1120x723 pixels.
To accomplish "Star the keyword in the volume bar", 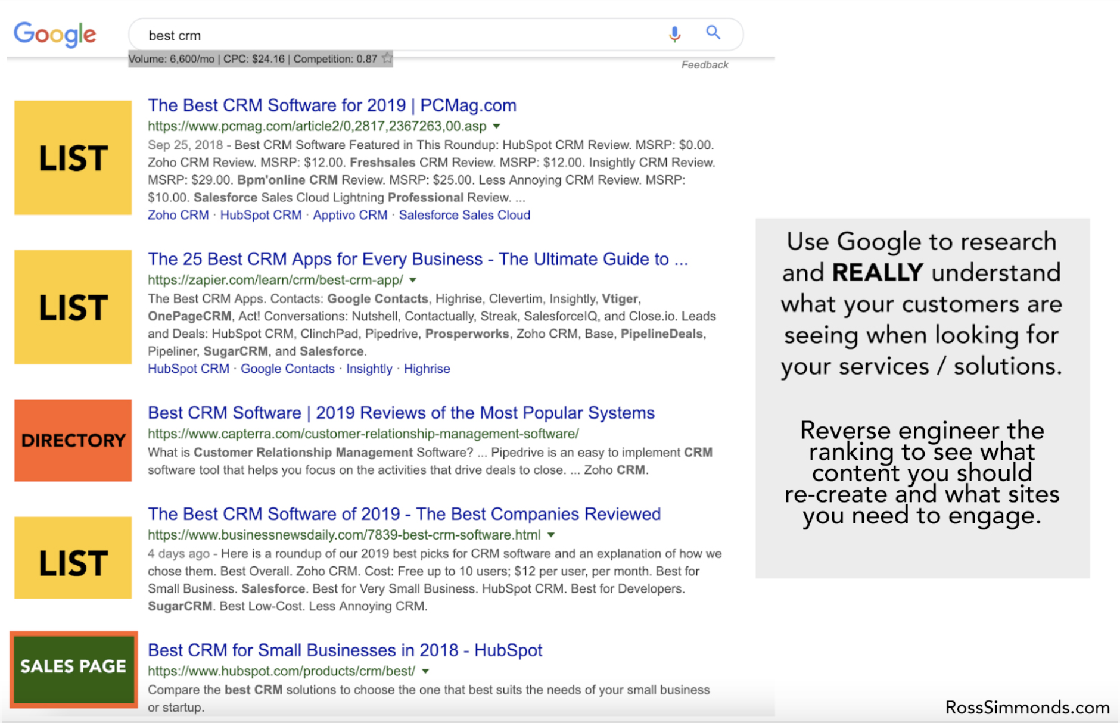I will pyautogui.click(x=387, y=58).
